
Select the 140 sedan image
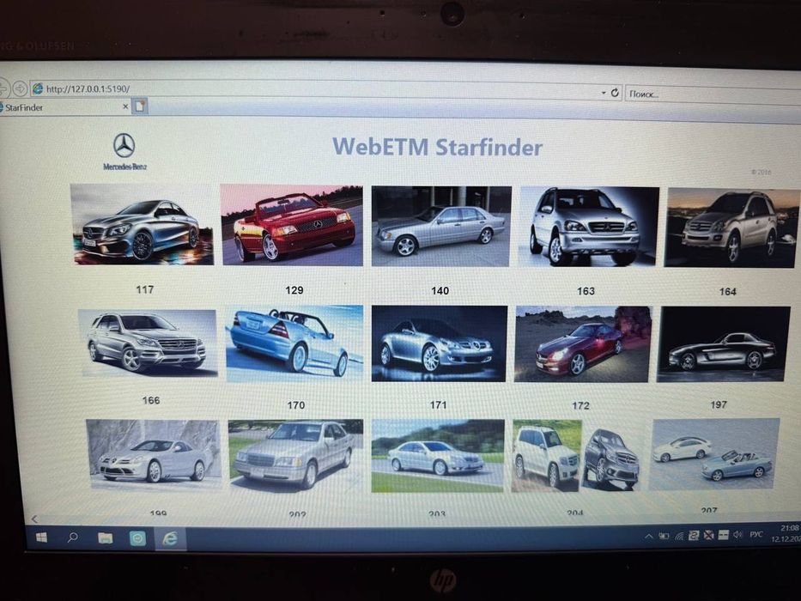441,227
